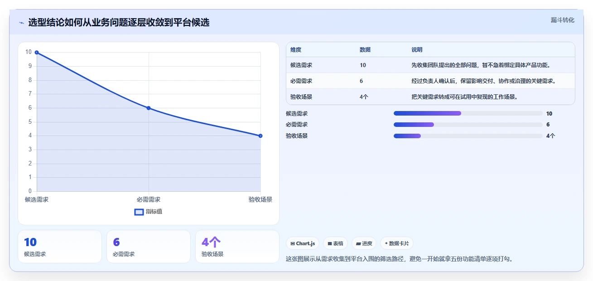Click description starting 把关键需求转成
Screen dimensions: 593x281
pos(464,97)
